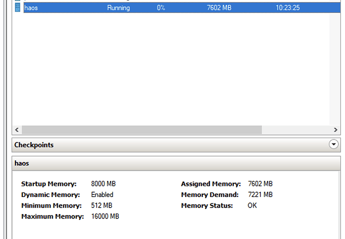Expand the Checkpoints panel arrow
This screenshot has height=239, width=345.
333,144
